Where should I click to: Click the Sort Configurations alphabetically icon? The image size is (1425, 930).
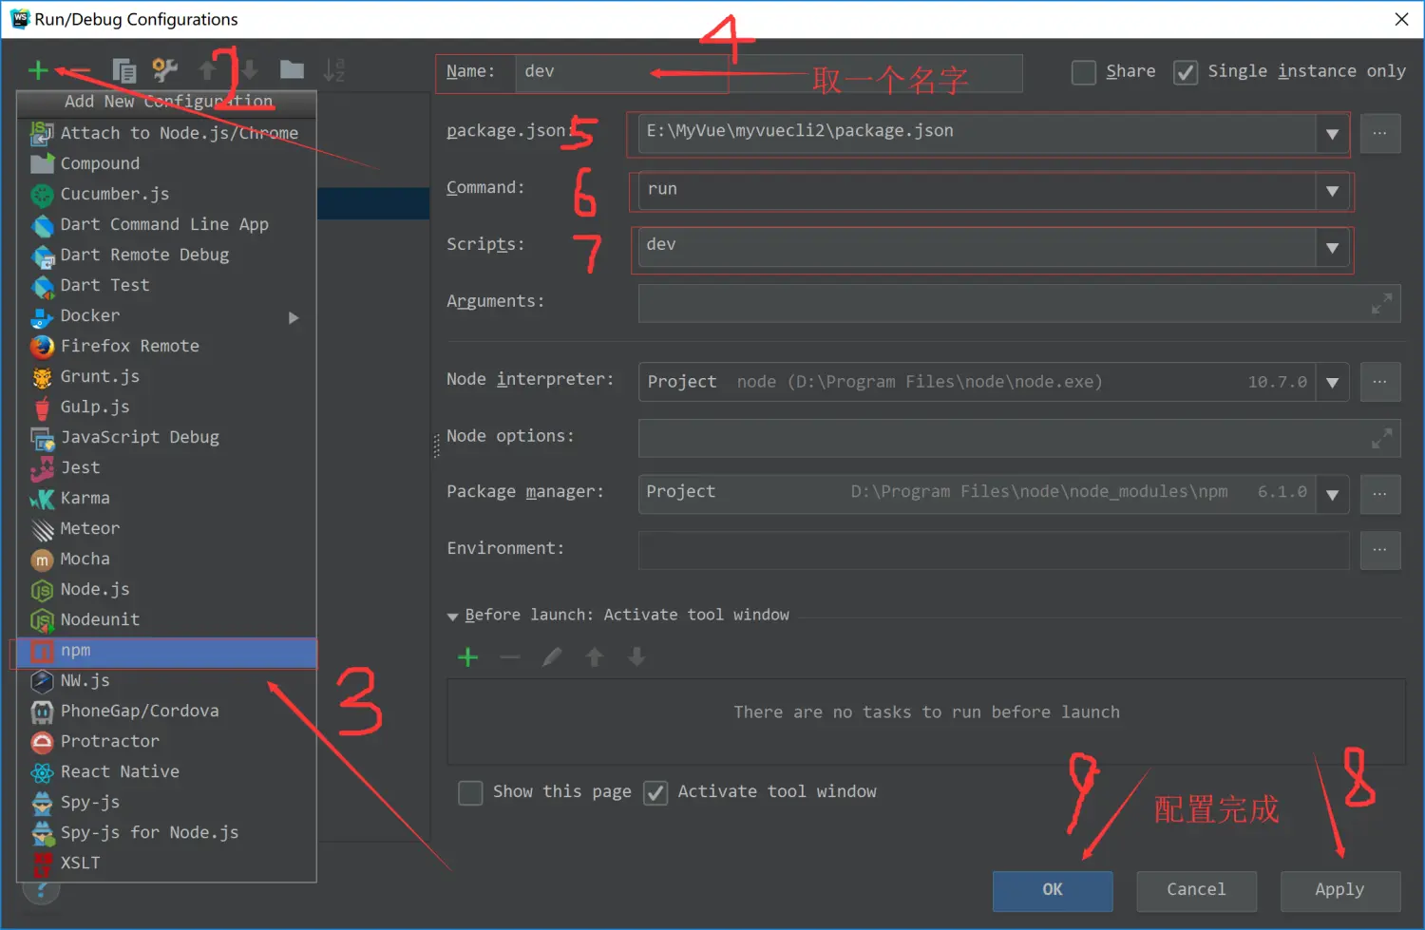[x=333, y=69]
